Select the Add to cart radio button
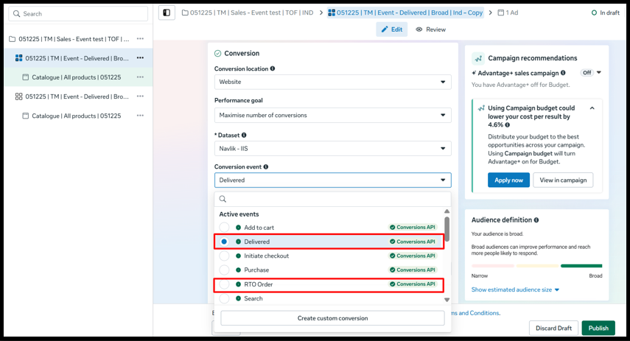The height and width of the screenshot is (341, 630). click(224, 228)
